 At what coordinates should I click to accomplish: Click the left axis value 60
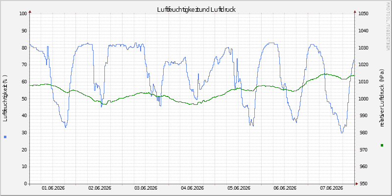(24, 82)
